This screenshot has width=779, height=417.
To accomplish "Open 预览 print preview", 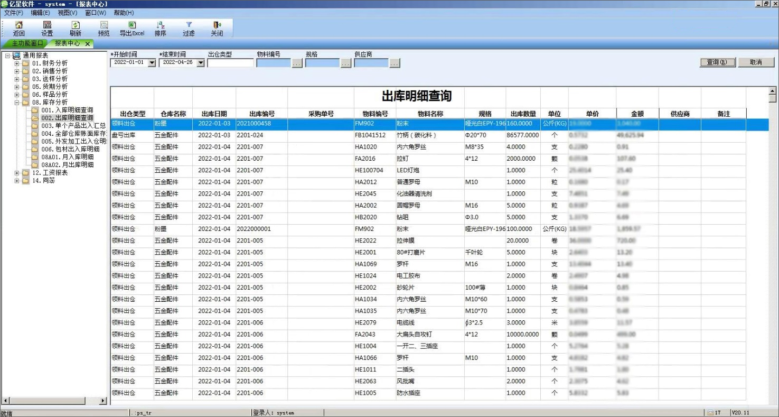I will coord(104,25).
